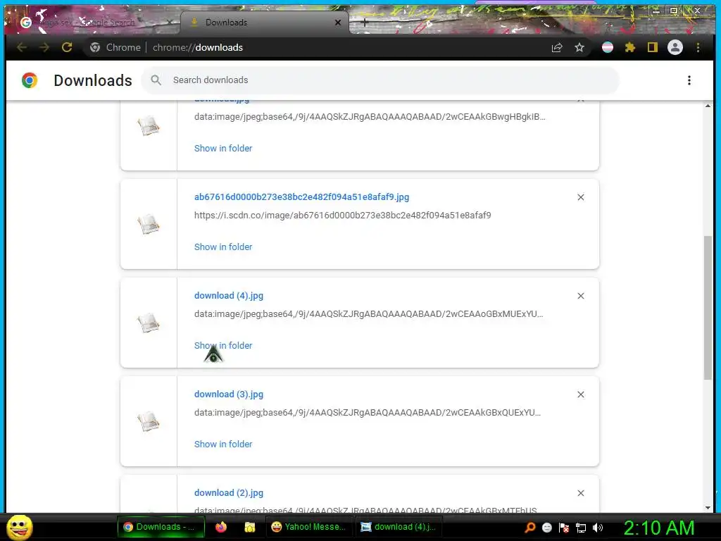This screenshot has height=541, width=721.
Task: Open the profile avatar menu
Action: [x=675, y=47]
